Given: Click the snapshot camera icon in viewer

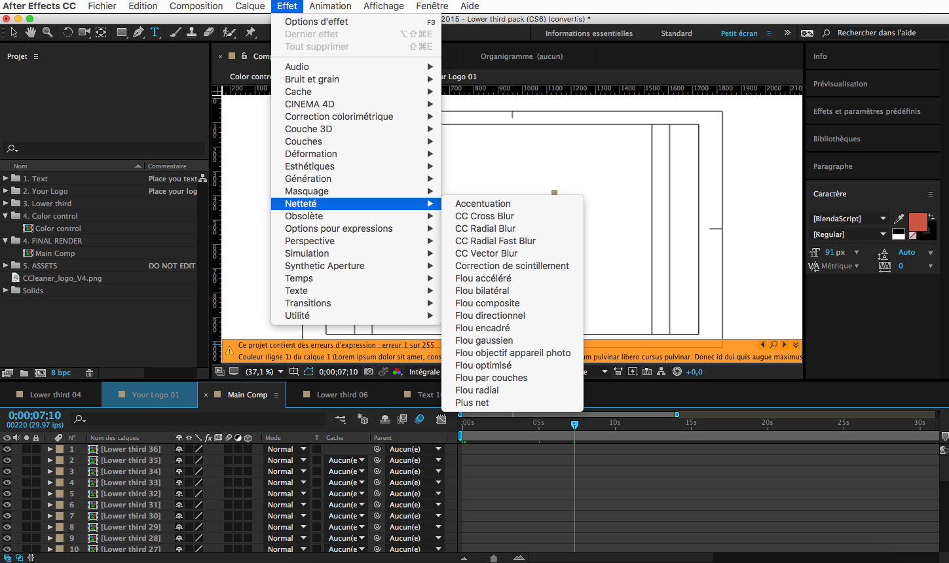Looking at the screenshot, I should 369,372.
